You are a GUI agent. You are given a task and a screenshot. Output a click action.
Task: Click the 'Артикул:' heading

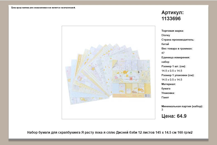(x=172, y=12)
